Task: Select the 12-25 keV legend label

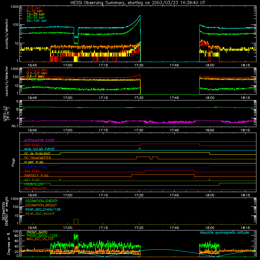Action: (x=36, y=14)
